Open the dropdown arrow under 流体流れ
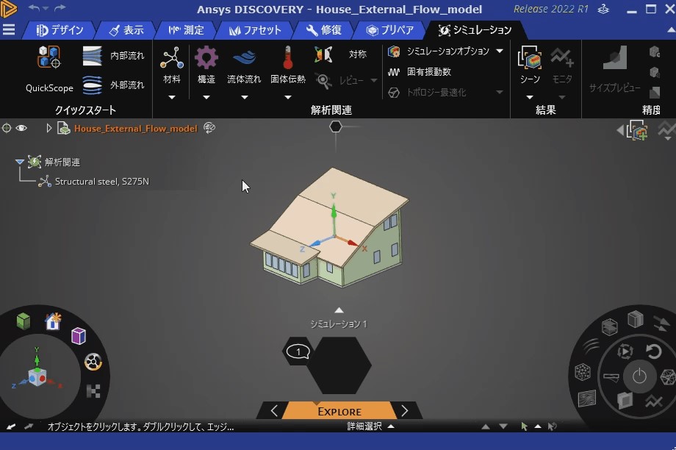The width and height of the screenshot is (676, 450). tap(245, 98)
